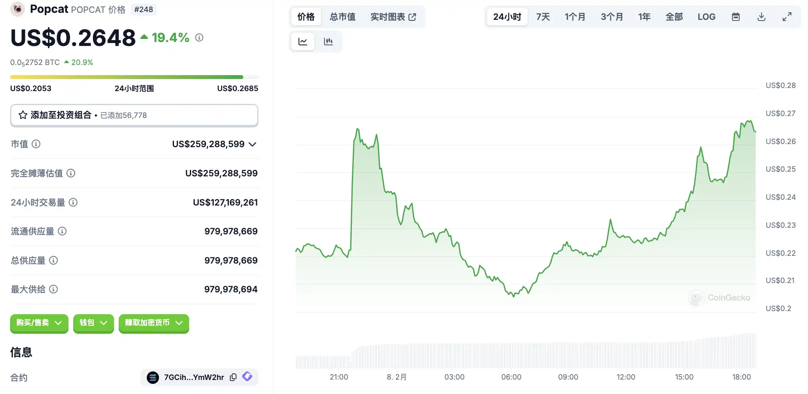Click the info icon beside 19.4% change
The height and width of the screenshot is (394, 808).
point(199,37)
